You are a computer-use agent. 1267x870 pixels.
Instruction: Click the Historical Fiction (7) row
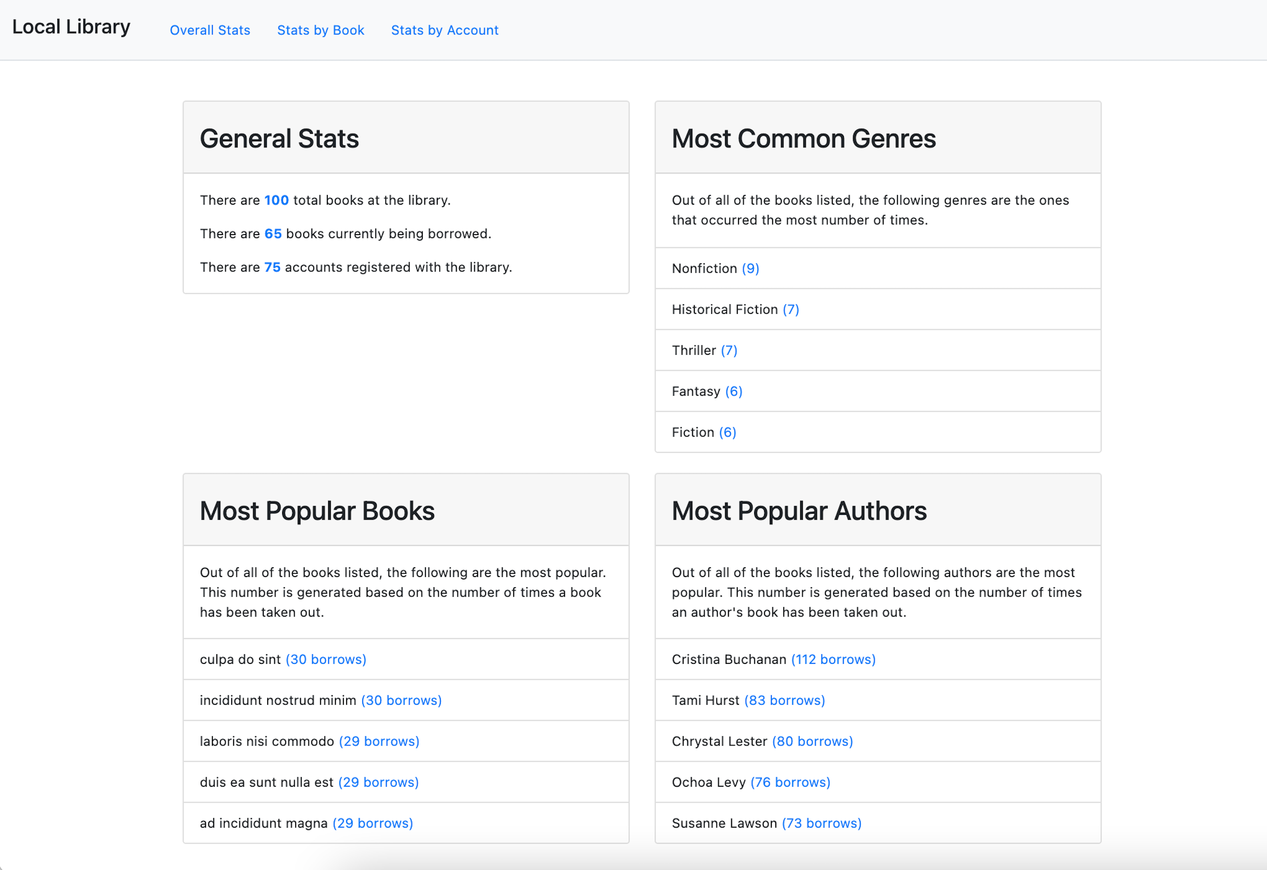point(877,309)
